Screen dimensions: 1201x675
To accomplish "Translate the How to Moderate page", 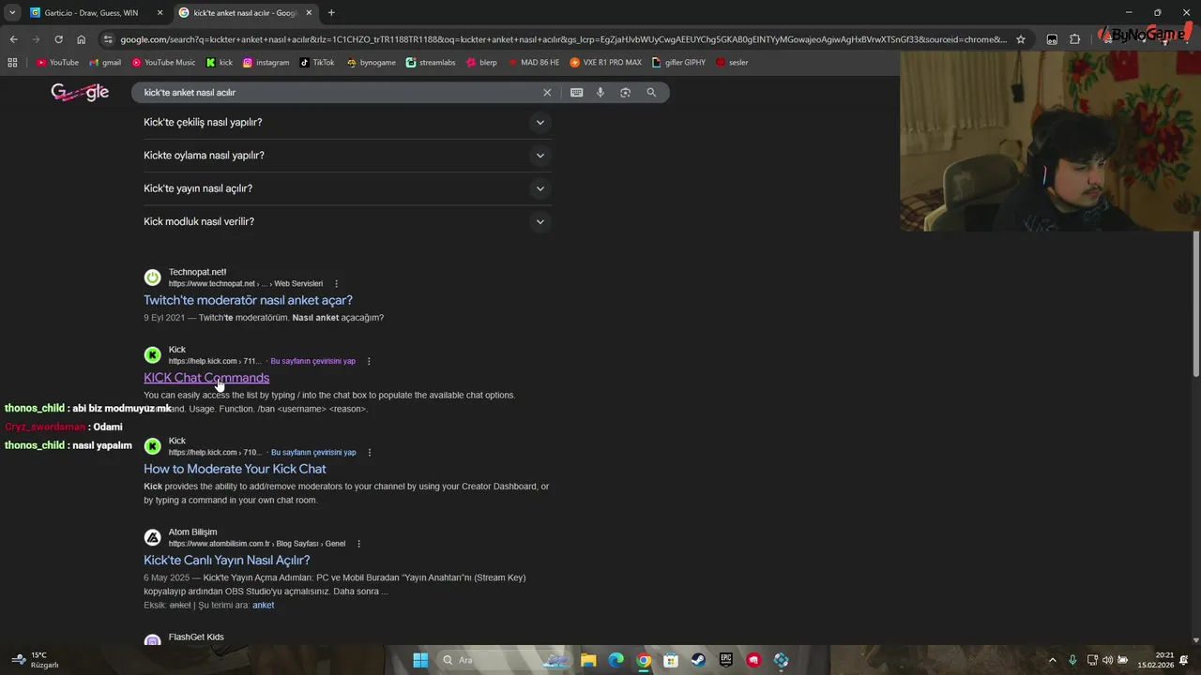I will (312, 453).
